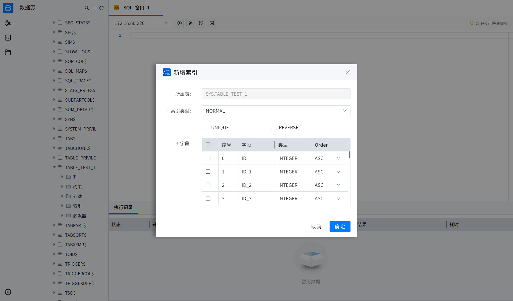Refresh data sources with the refresh icon
Screen dimensions: 513x301
pos(102,8)
